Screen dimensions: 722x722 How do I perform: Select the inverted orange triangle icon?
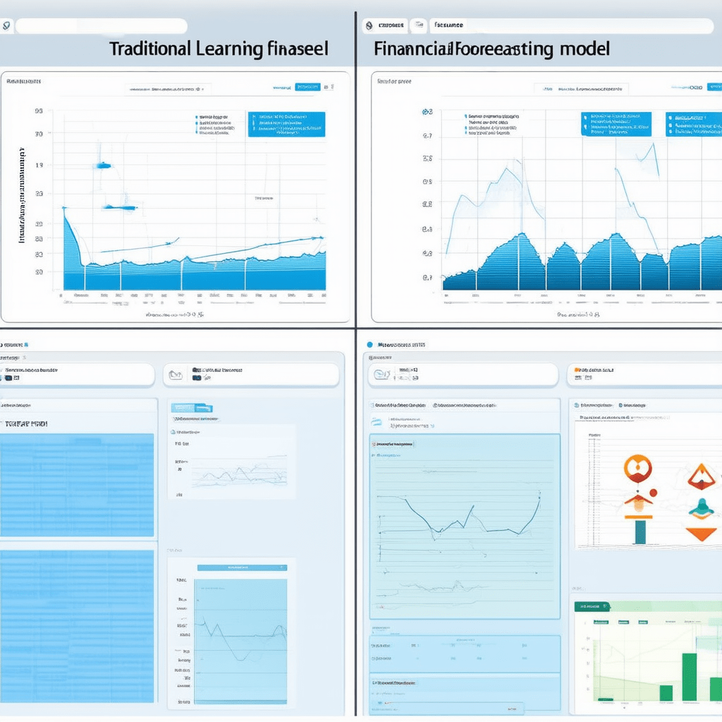(x=702, y=534)
